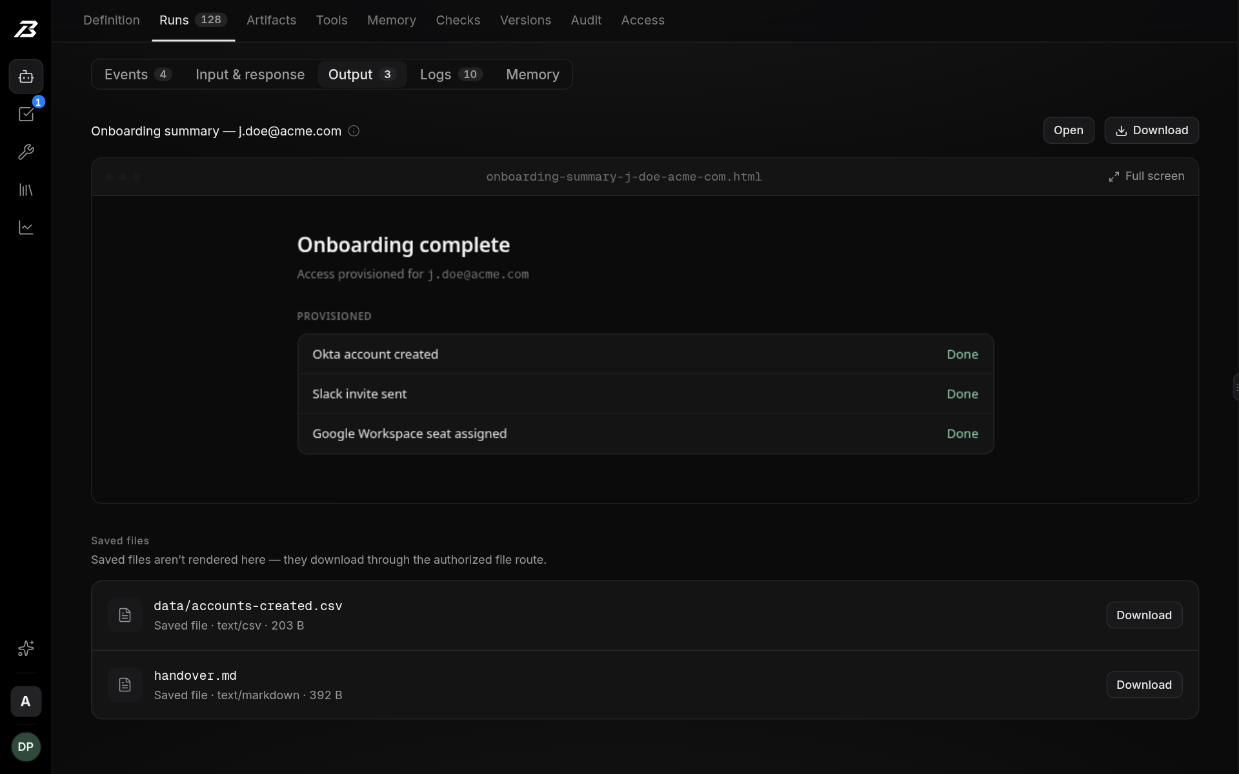Download handover.md file

1144,685
